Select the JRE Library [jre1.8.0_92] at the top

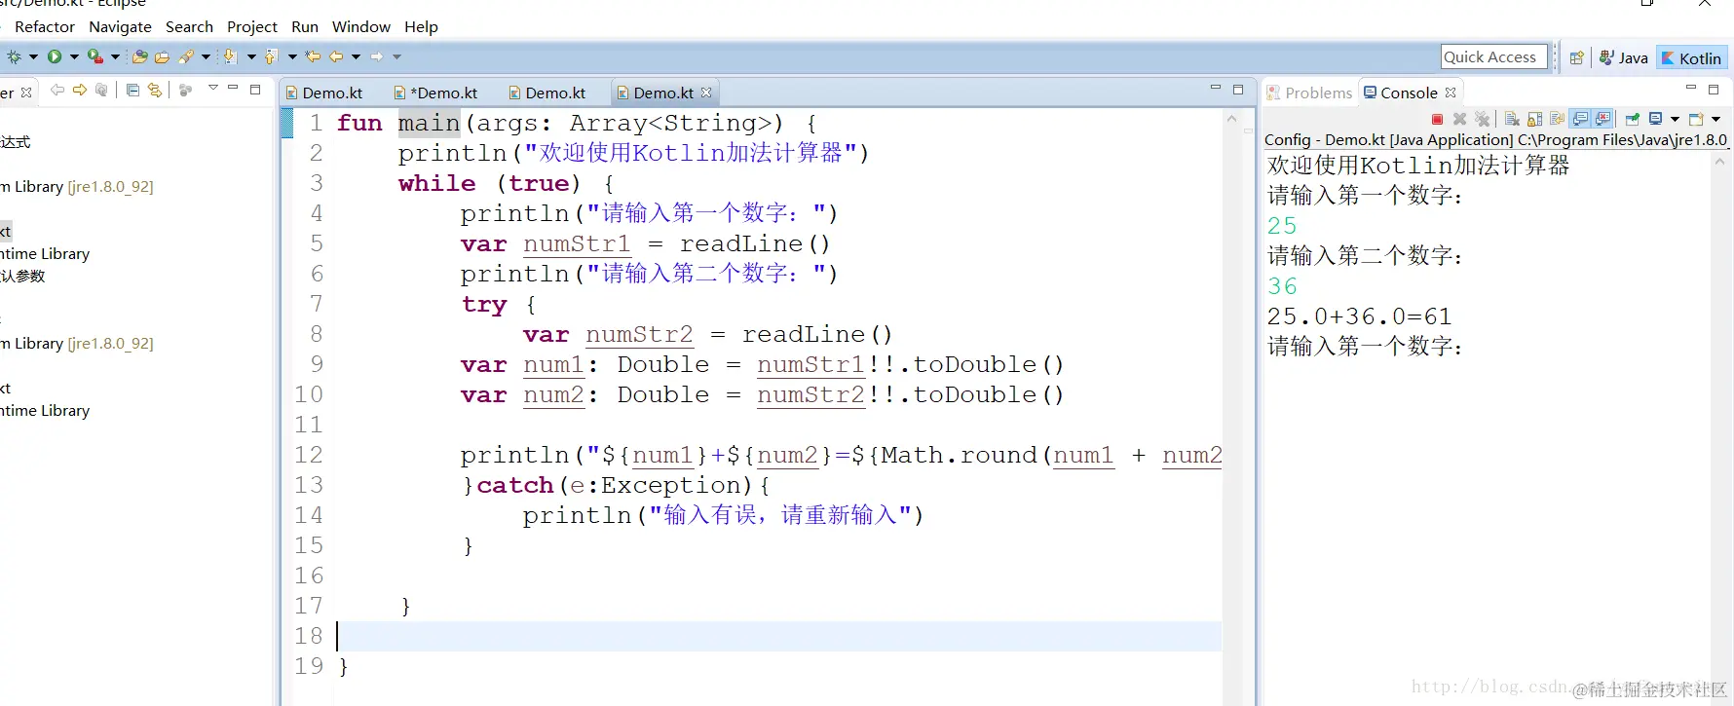(77, 186)
